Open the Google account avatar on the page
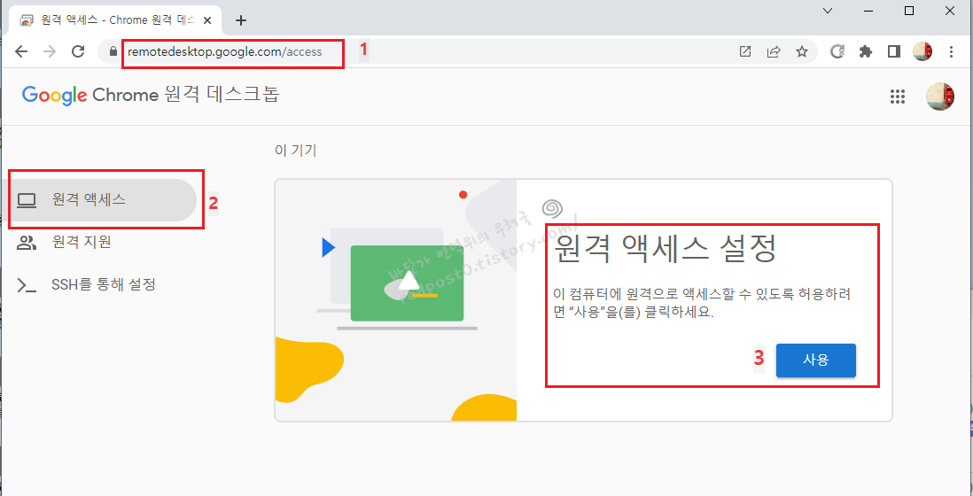973x496 pixels. click(940, 96)
